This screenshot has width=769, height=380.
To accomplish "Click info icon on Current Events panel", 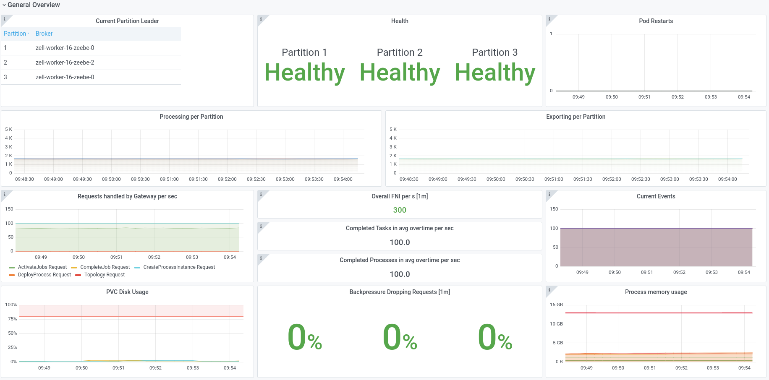I will coord(549,194).
